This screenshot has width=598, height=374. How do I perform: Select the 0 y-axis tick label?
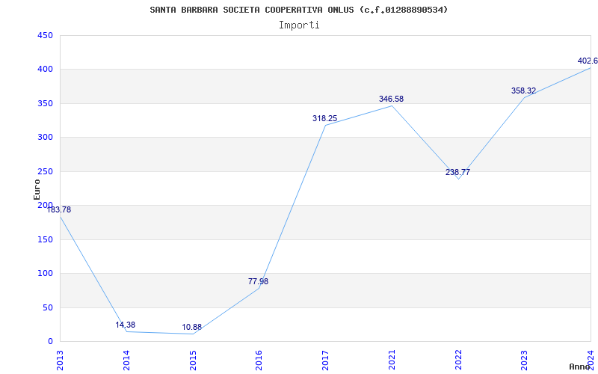(x=50, y=342)
